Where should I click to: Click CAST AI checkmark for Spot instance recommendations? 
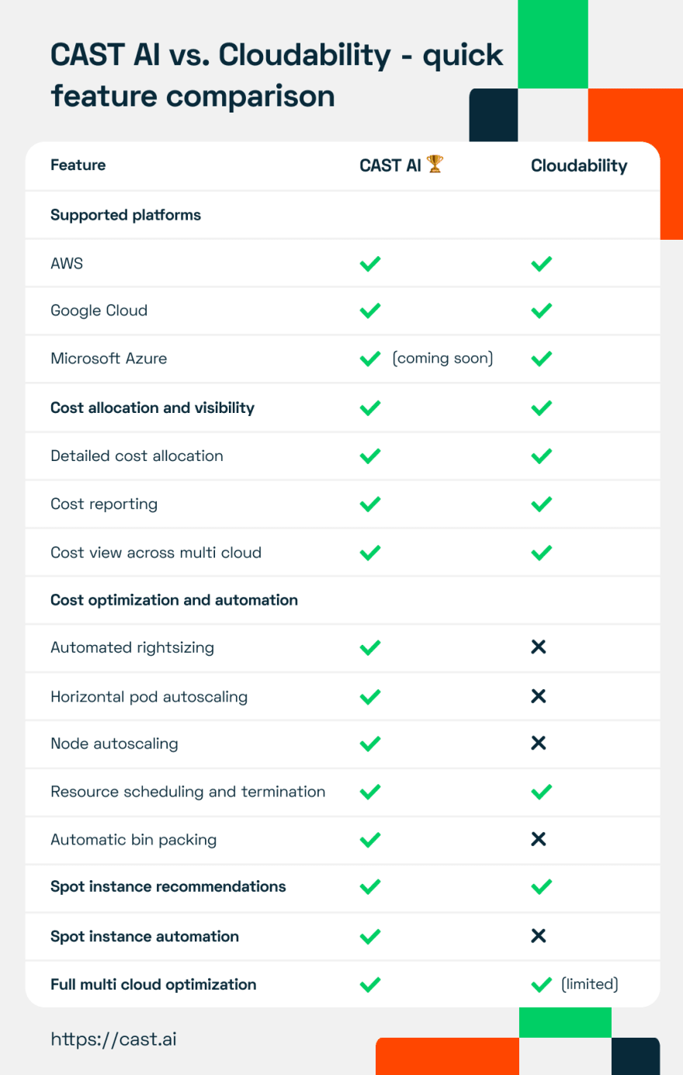click(370, 886)
